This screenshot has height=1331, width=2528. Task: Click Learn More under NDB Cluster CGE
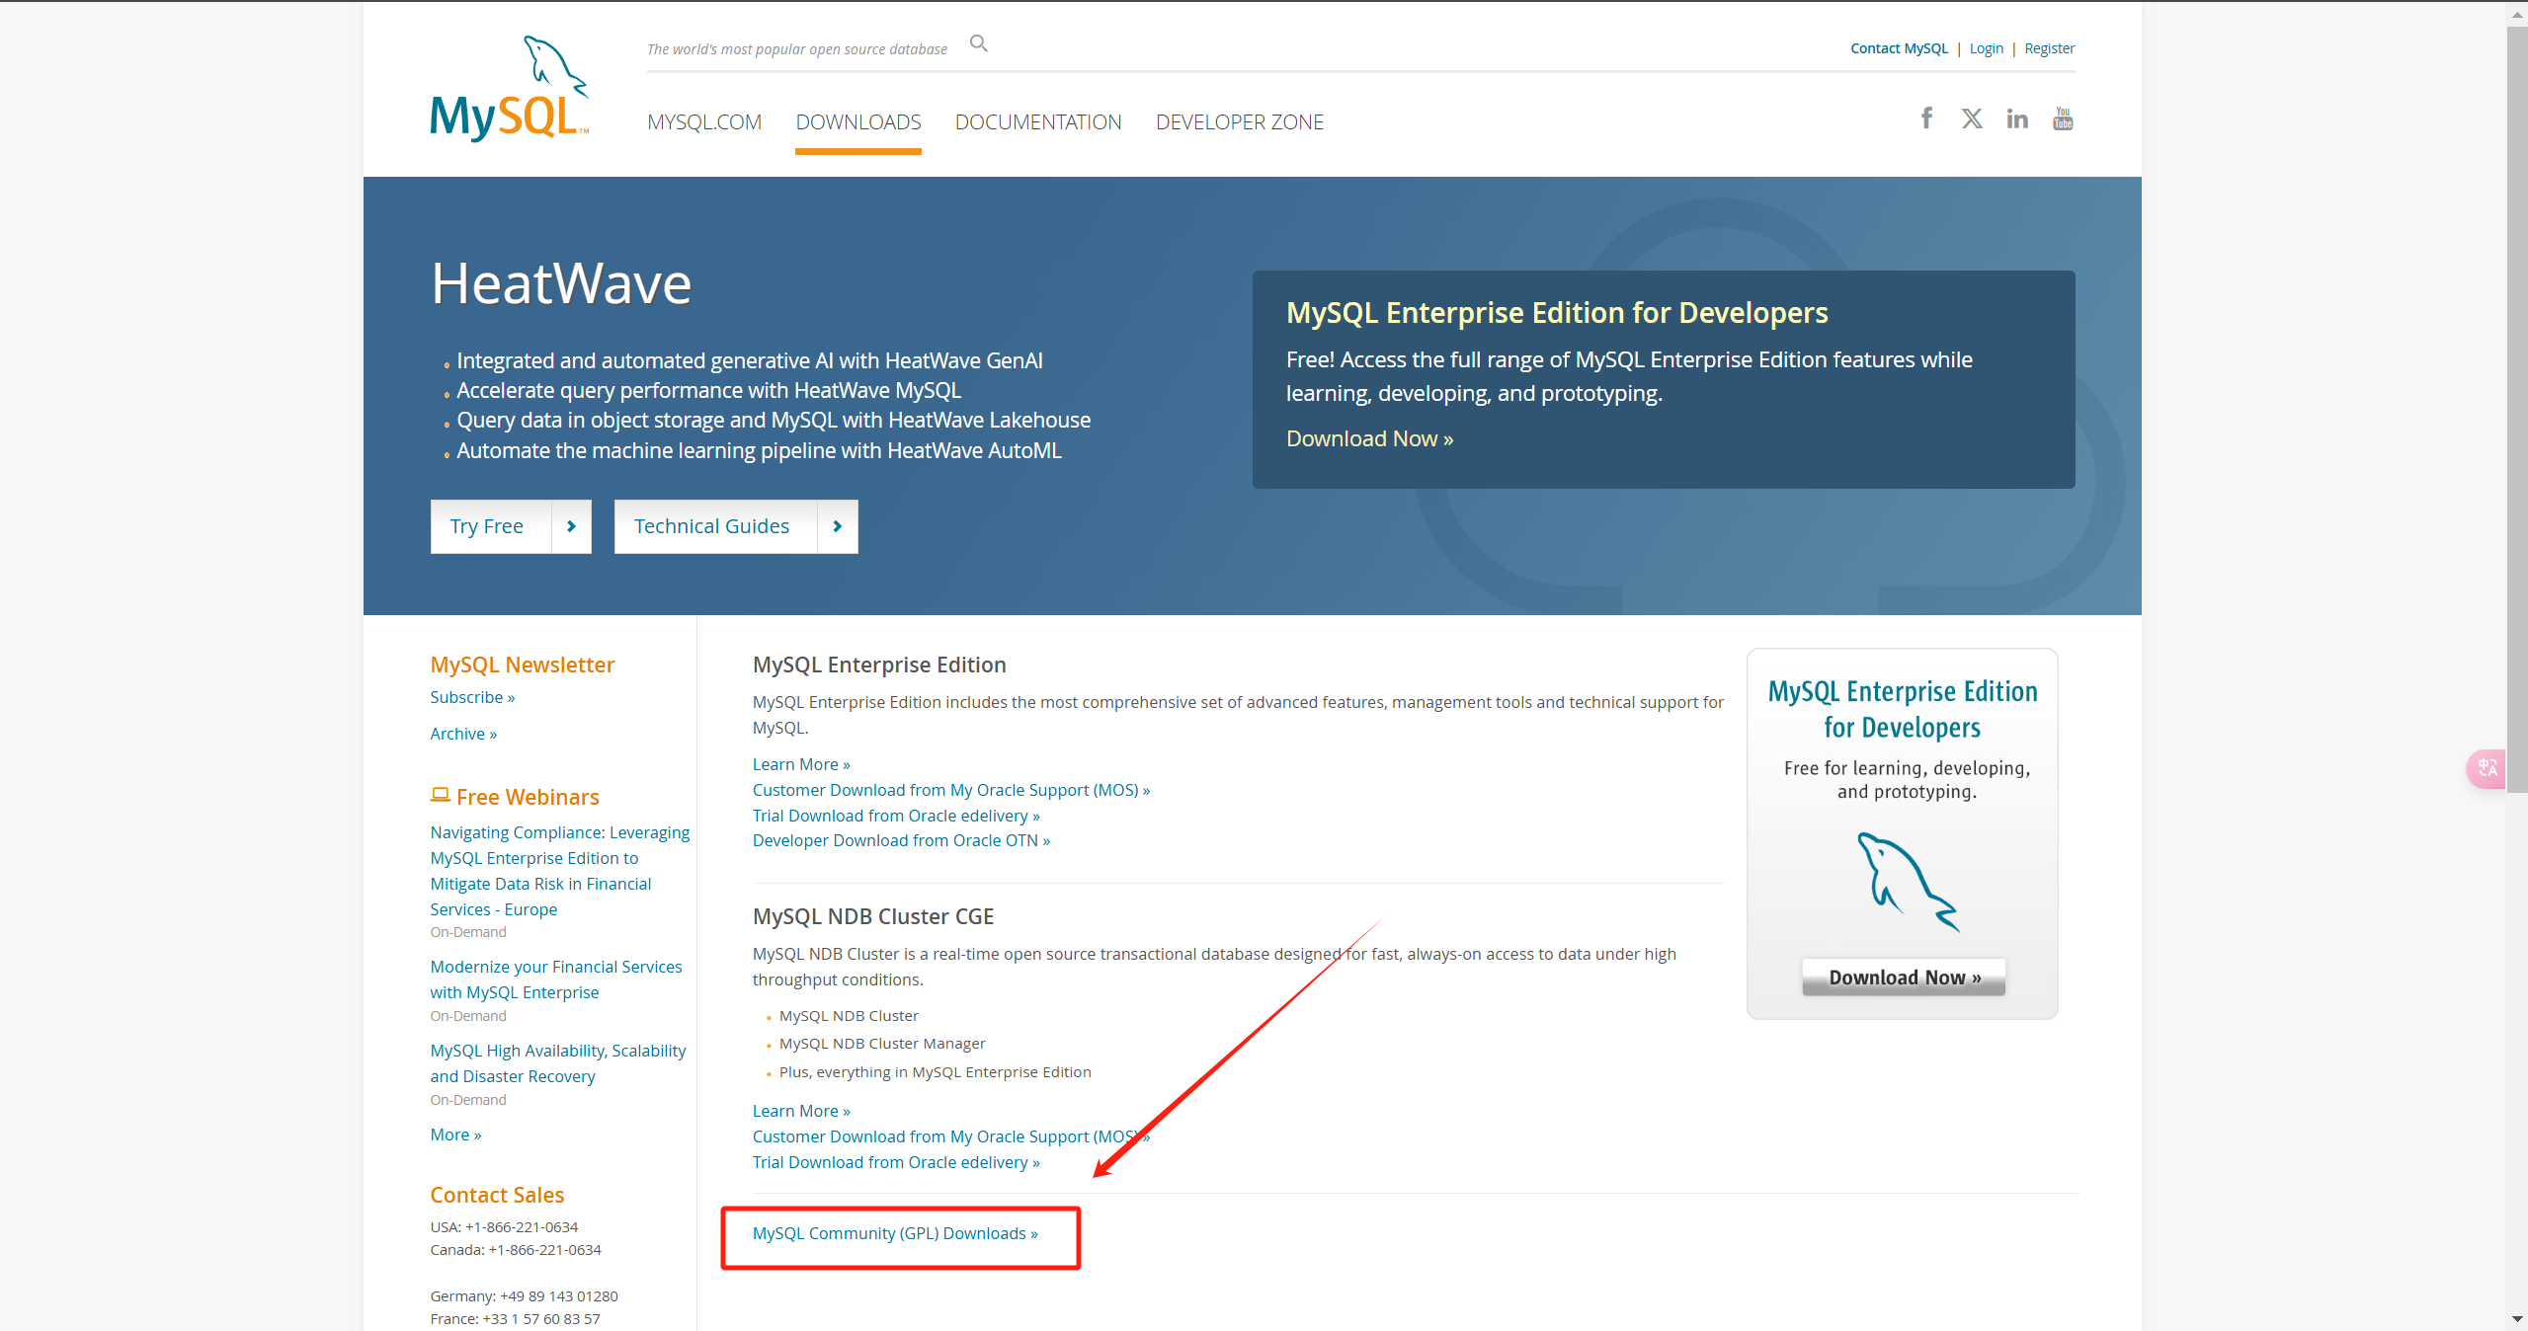[x=801, y=1111]
